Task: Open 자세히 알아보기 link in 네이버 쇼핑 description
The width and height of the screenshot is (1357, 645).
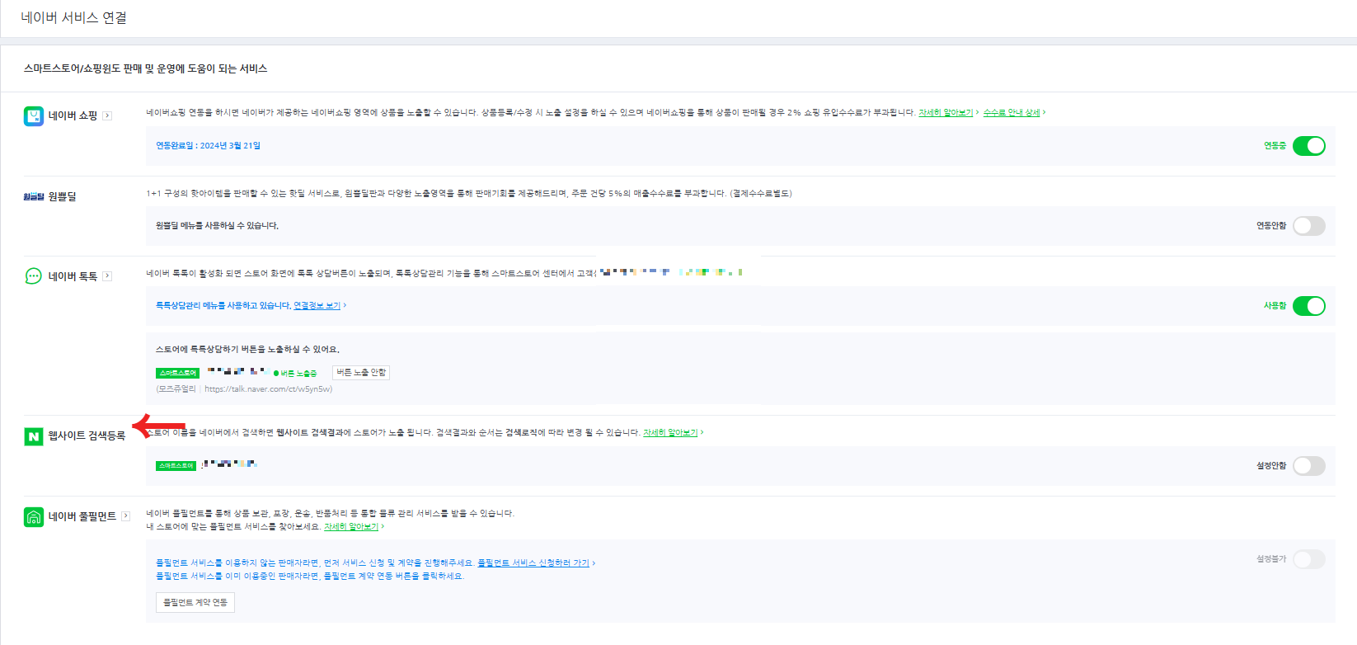Action: point(946,112)
